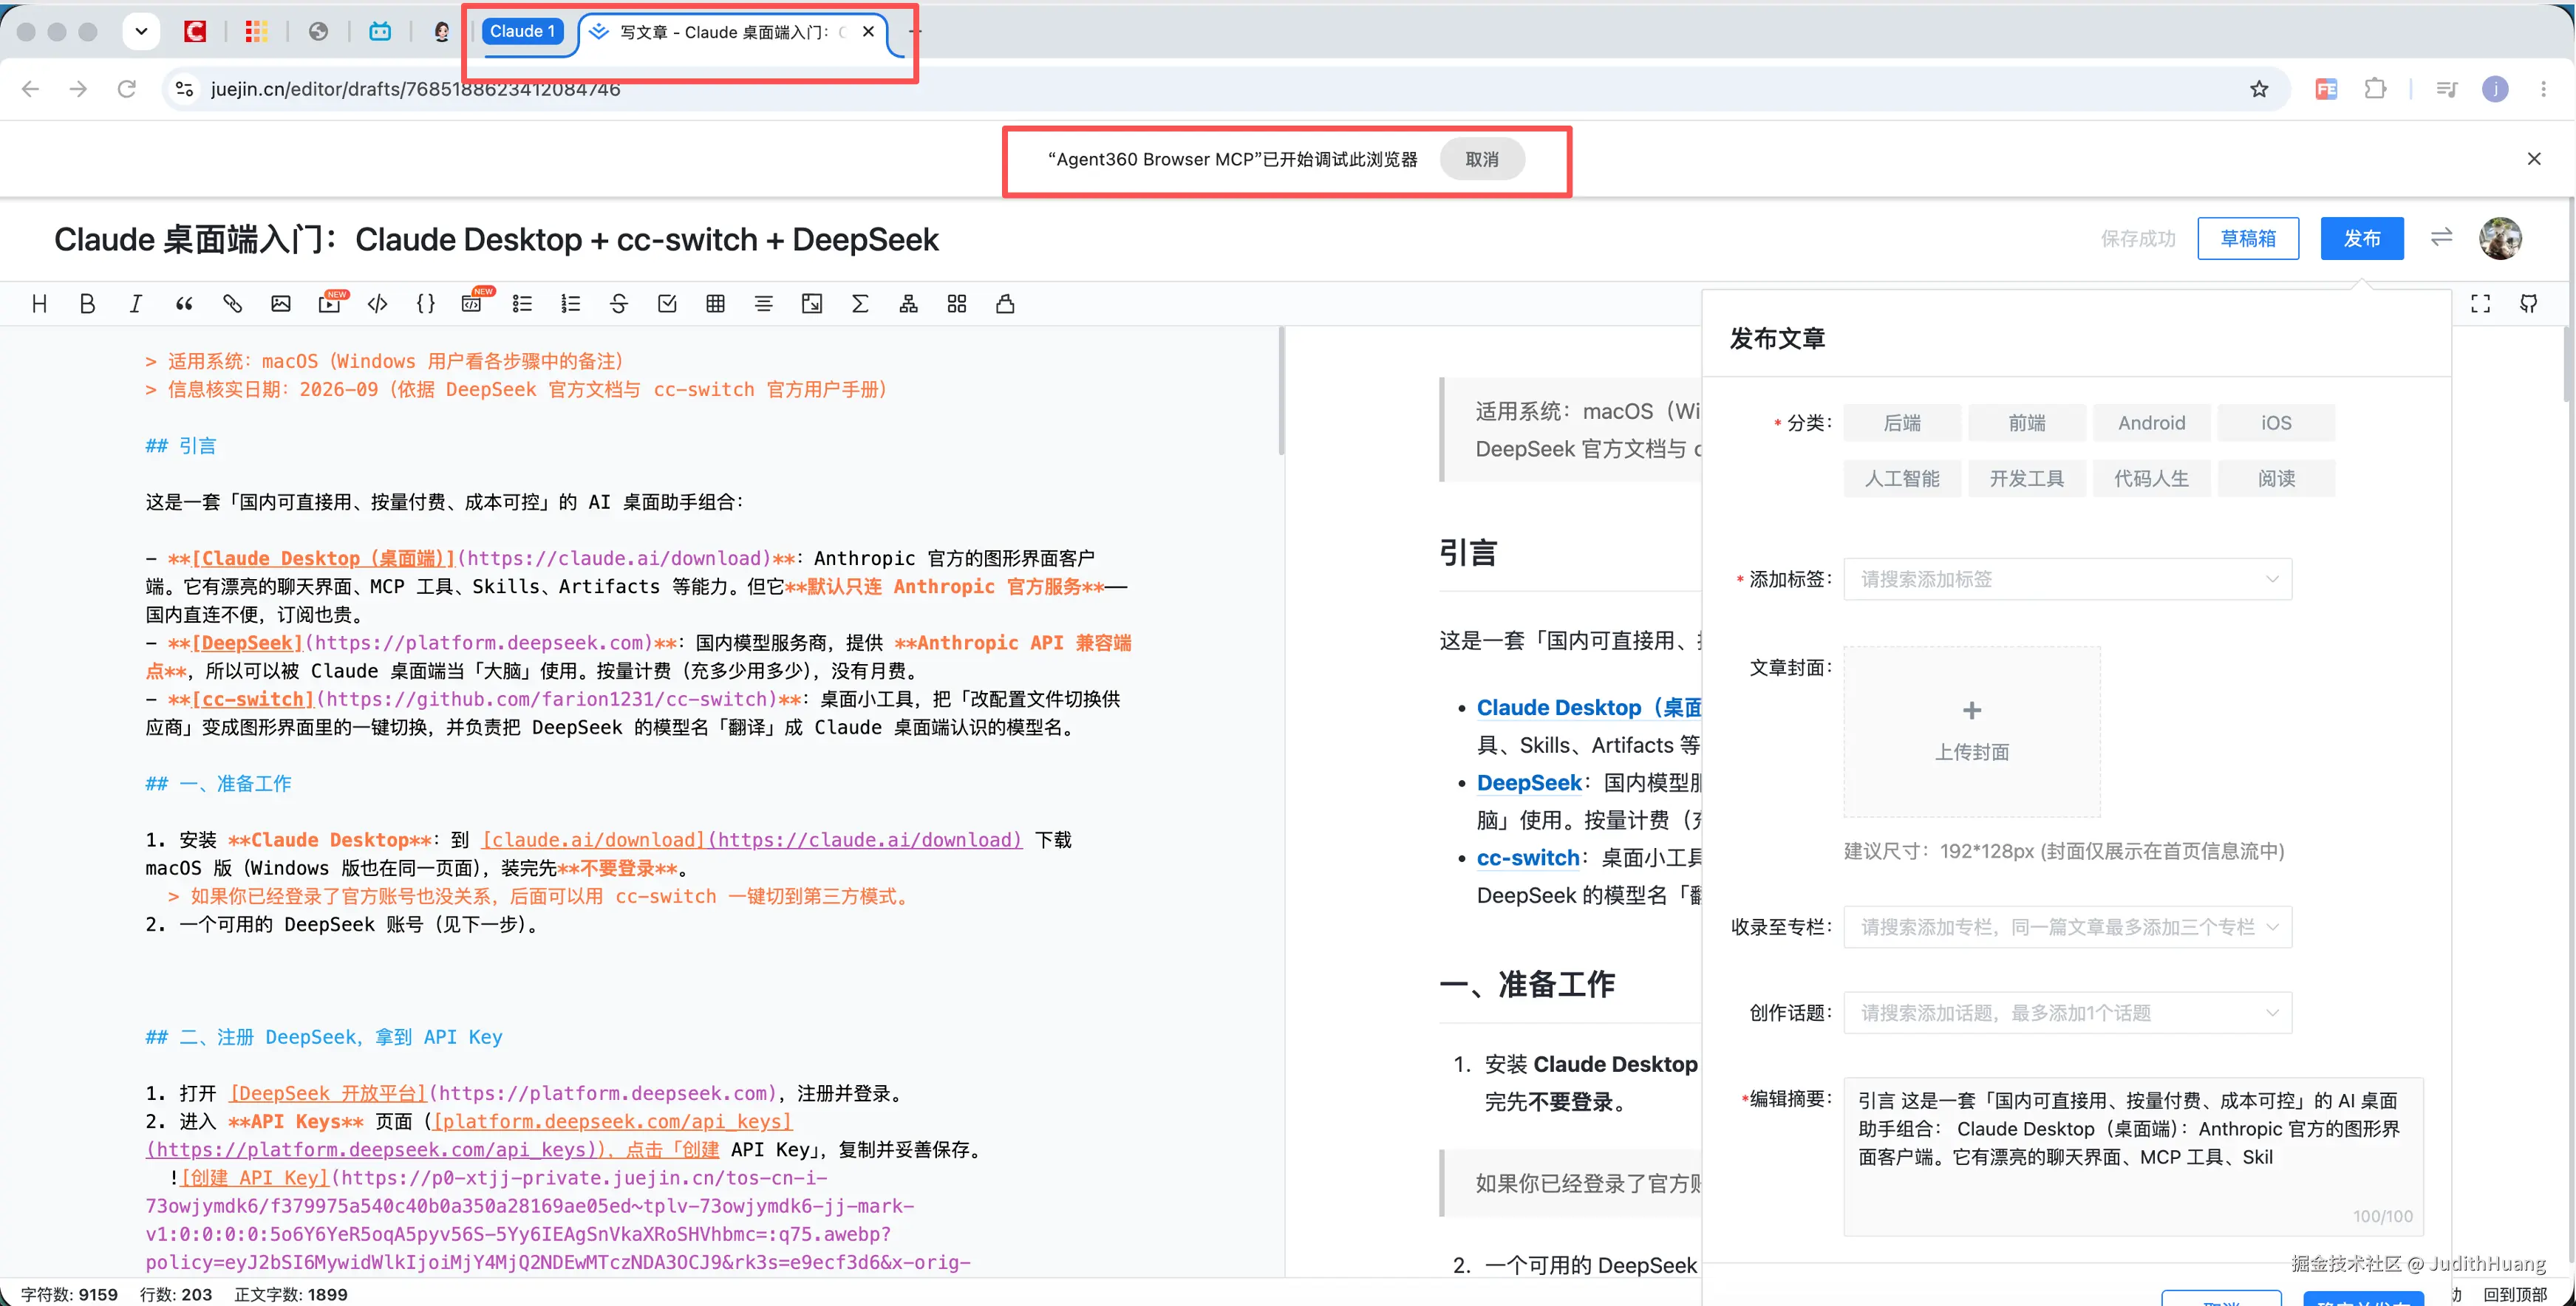Viewport: 2576px width, 1306px height.
Task: Insert a code block with braces icon
Action: (425, 304)
